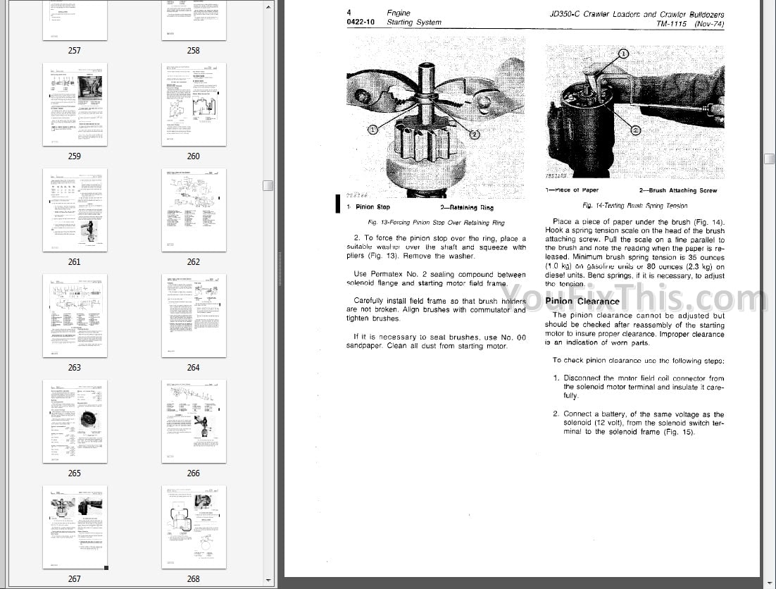This screenshot has width=776, height=589.
Task: Open the page 259 thumbnail
Action: (75, 104)
